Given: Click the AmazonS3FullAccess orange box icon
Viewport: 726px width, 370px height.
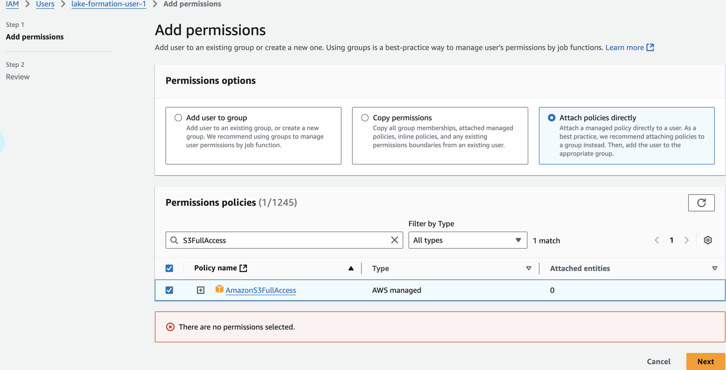Looking at the screenshot, I should click(219, 289).
